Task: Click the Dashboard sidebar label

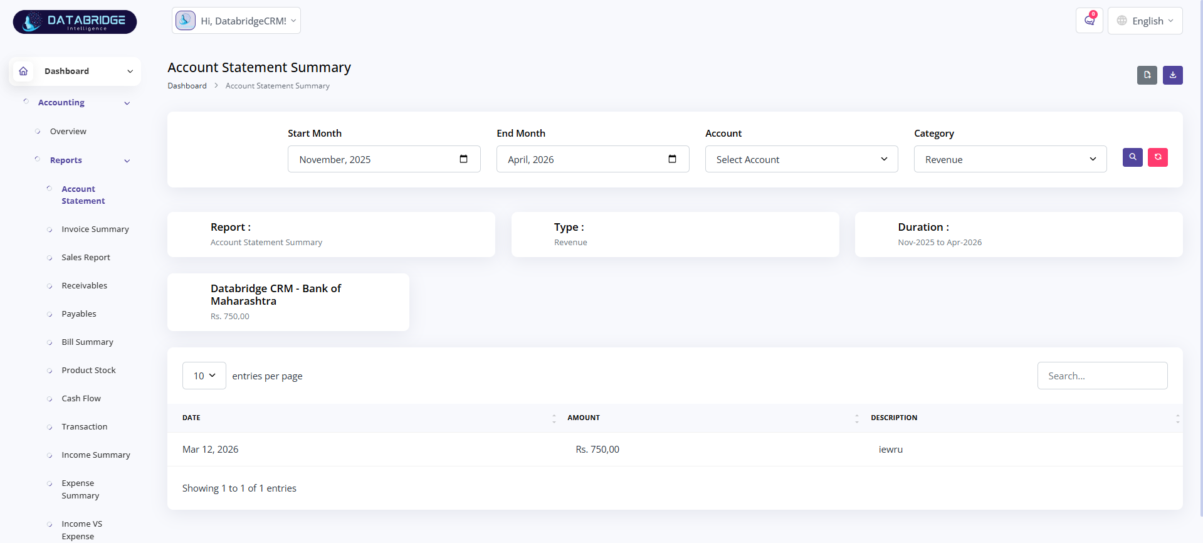Action: tap(66, 71)
